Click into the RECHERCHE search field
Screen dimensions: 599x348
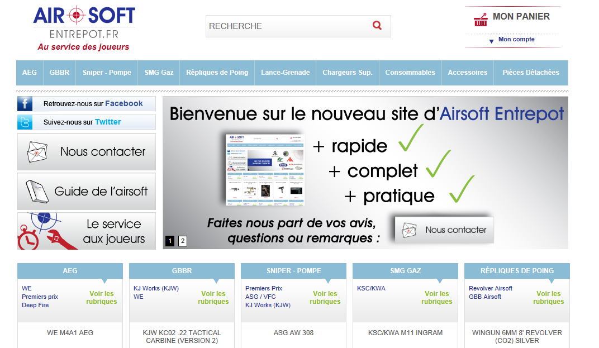tap(285, 26)
